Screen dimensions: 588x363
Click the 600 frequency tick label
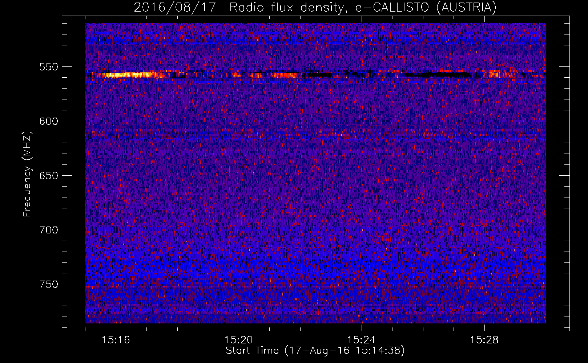click(x=49, y=121)
